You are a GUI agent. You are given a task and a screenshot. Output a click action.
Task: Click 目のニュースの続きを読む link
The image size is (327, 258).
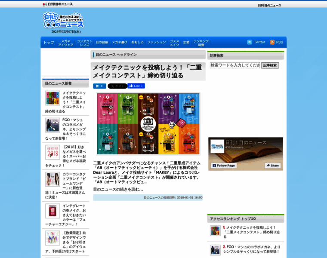[x=118, y=190]
